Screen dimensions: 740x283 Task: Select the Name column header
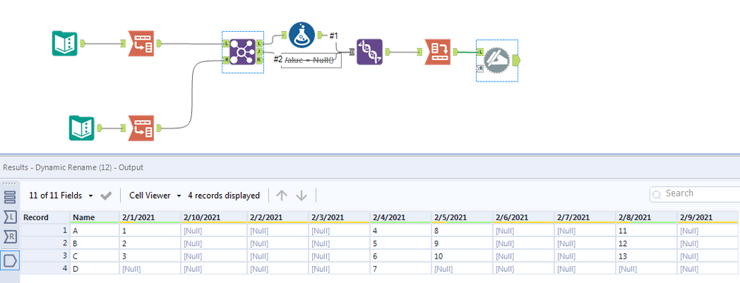click(x=94, y=218)
